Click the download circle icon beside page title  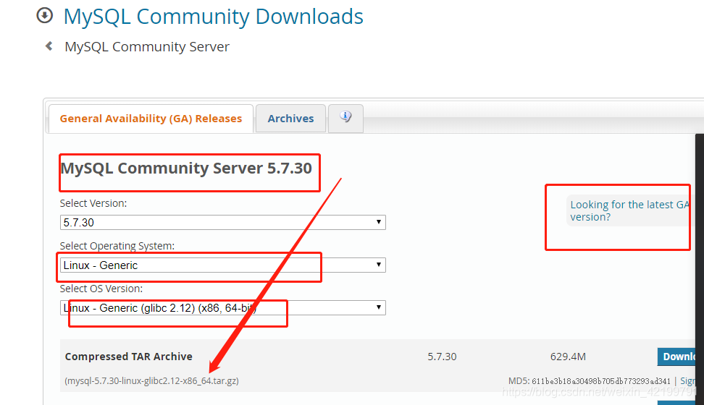44,15
